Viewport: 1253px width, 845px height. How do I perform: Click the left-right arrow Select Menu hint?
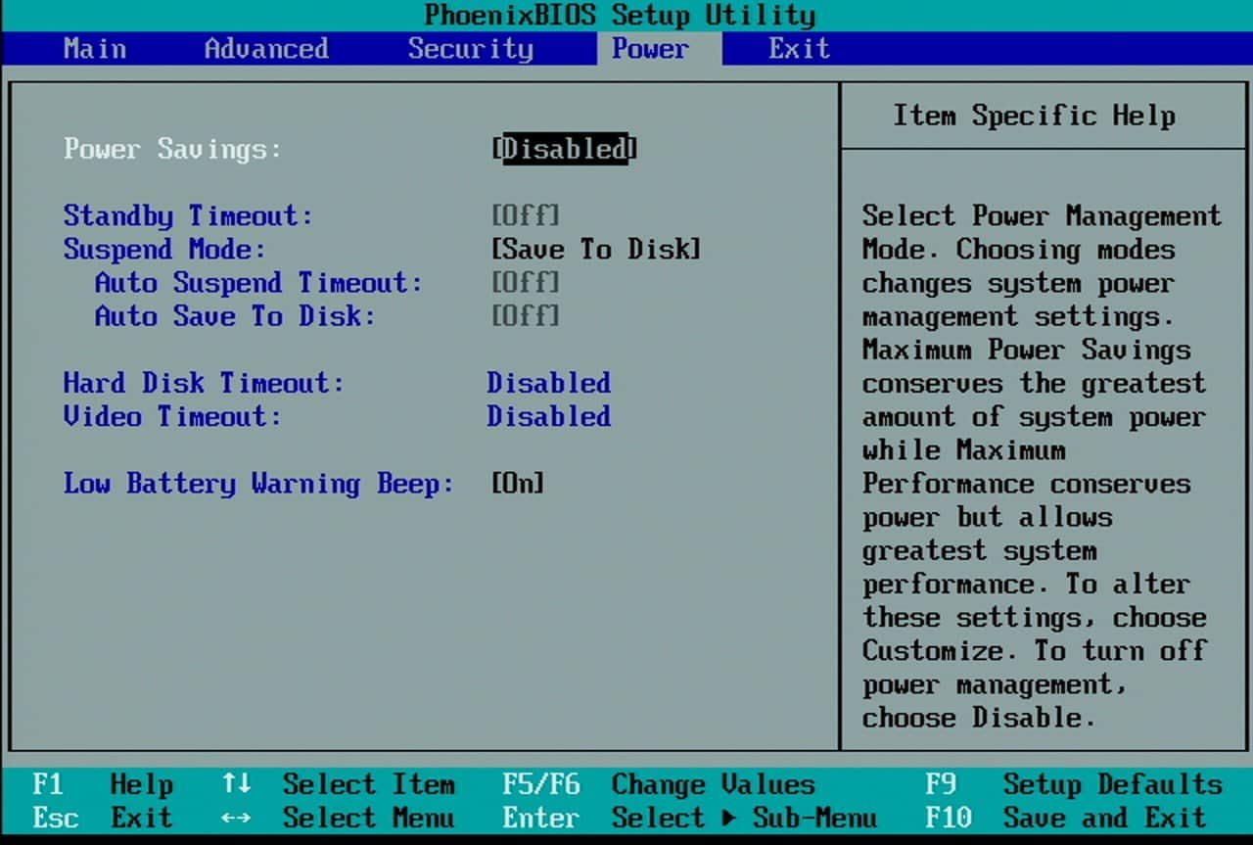point(338,818)
